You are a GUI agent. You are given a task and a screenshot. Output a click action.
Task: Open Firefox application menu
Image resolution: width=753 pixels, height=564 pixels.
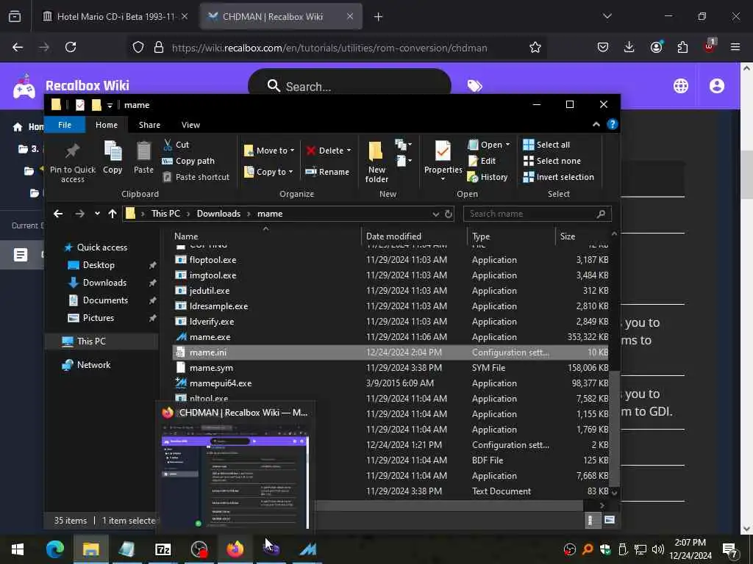(735, 47)
